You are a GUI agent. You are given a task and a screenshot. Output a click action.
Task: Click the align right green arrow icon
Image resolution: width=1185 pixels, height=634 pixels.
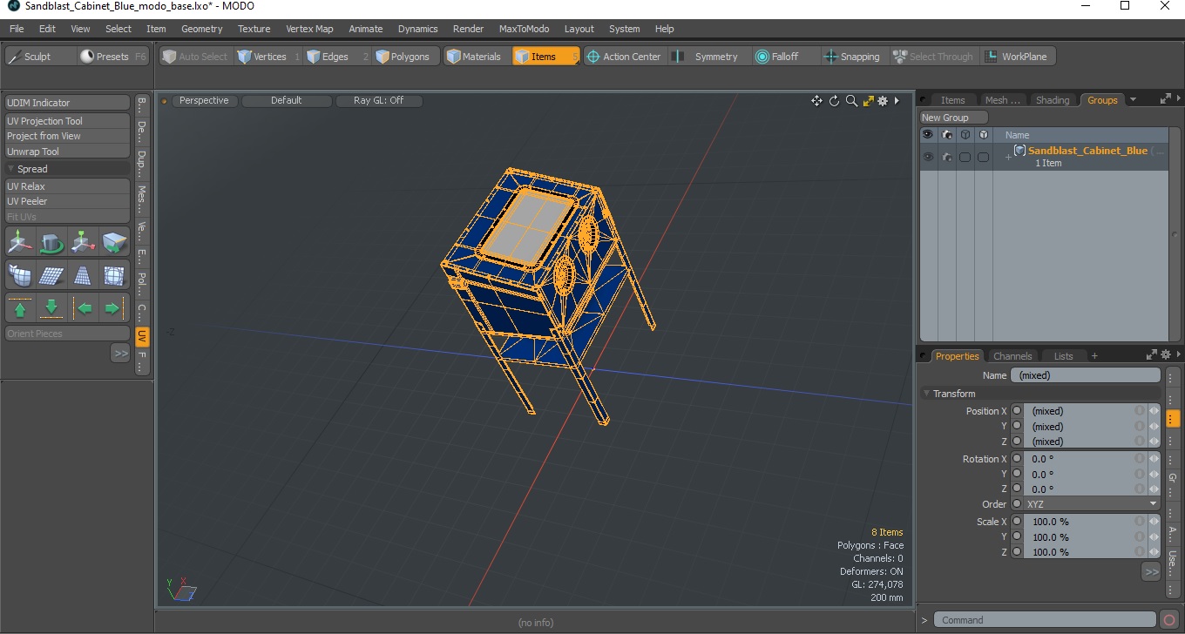pos(114,308)
